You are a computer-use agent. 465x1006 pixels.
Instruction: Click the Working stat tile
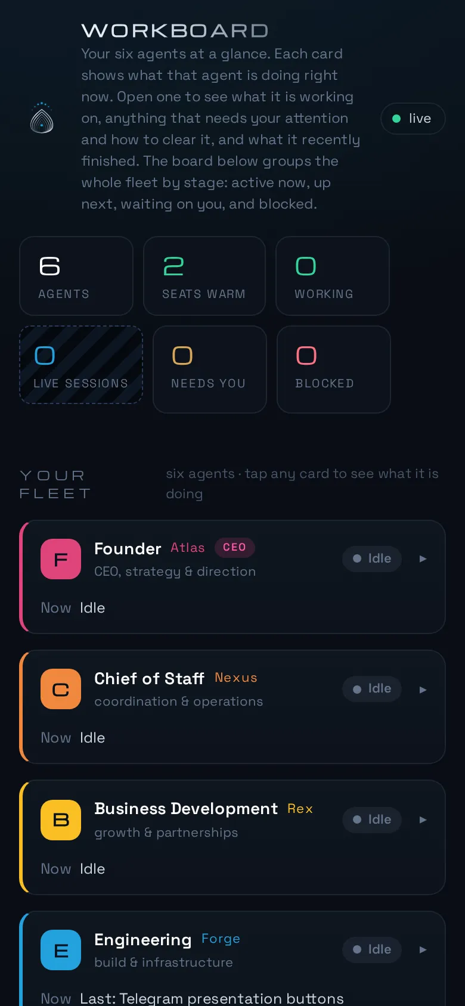pyautogui.click(x=333, y=276)
